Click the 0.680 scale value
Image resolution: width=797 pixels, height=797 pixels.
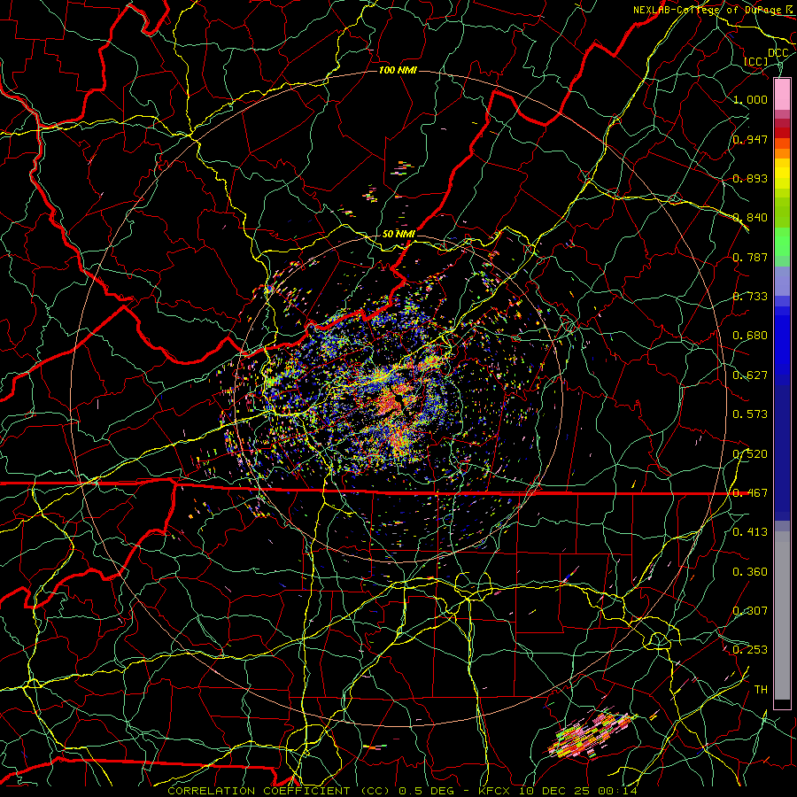750,336
